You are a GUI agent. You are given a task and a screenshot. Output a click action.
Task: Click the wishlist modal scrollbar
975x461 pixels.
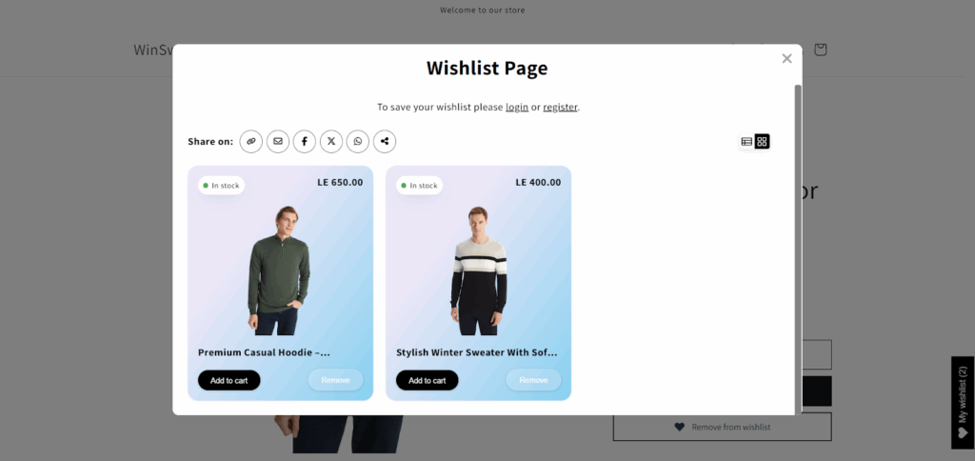[x=798, y=249]
